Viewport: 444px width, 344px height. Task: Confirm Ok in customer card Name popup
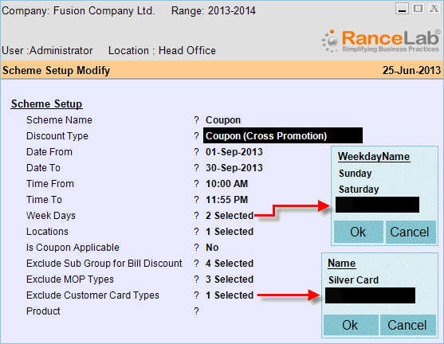pyautogui.click(x=350, y=325)
